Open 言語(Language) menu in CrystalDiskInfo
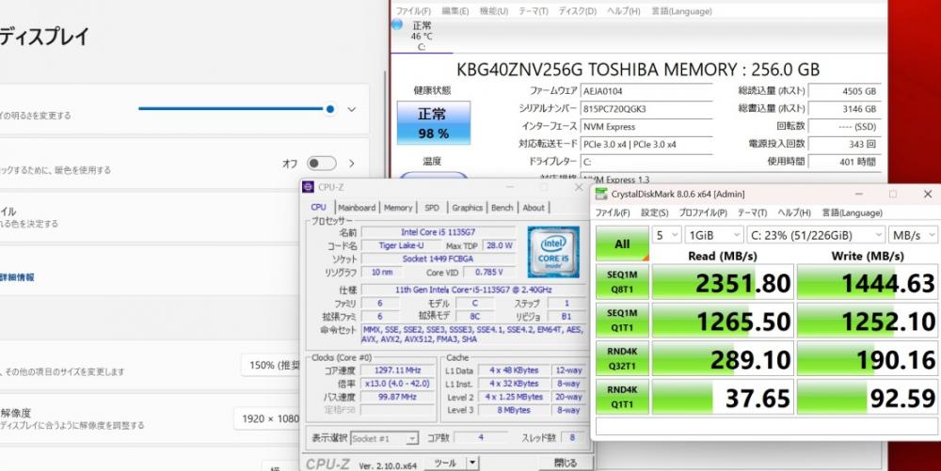941x471 pixels. (681, 10)
